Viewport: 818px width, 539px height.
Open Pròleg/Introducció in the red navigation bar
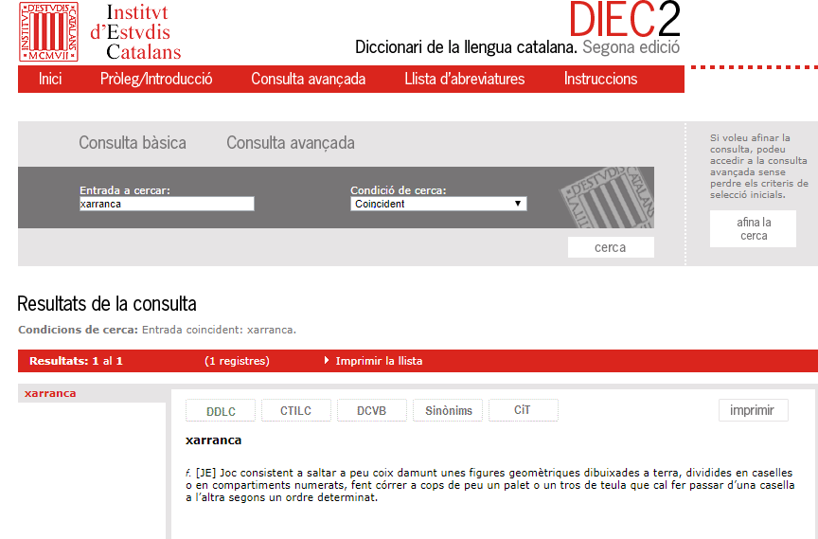tap(156, 79)
